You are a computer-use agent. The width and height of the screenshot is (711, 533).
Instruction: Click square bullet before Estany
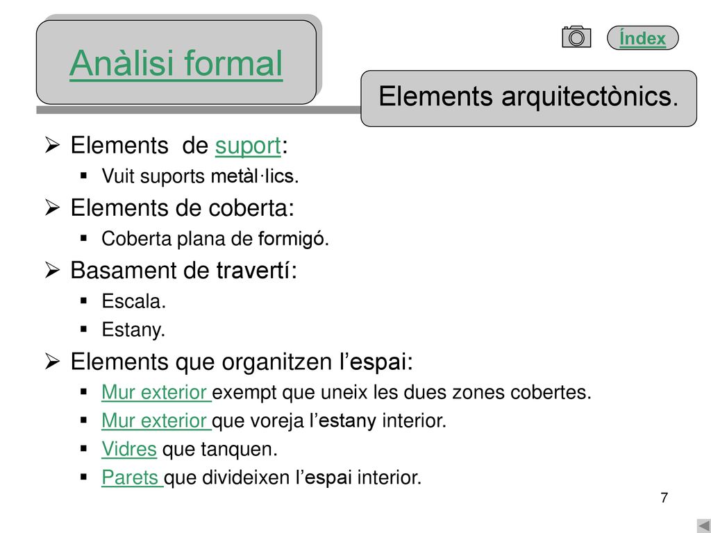point(83,328)
